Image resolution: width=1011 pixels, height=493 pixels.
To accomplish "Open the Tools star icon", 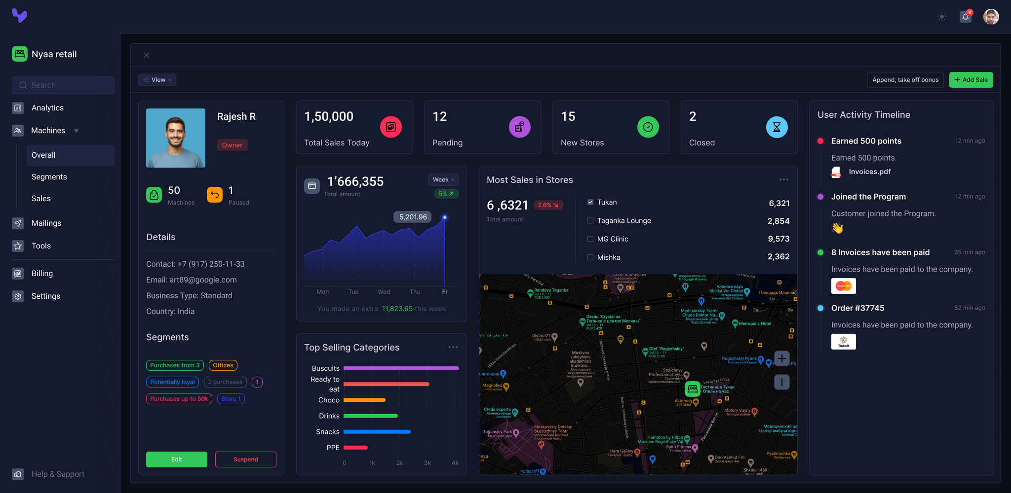I will click(18, 246).
